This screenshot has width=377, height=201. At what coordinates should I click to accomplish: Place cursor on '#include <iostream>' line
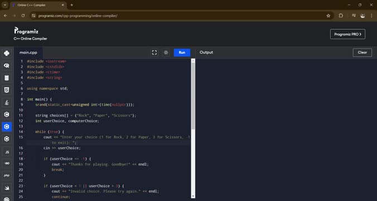46,61
